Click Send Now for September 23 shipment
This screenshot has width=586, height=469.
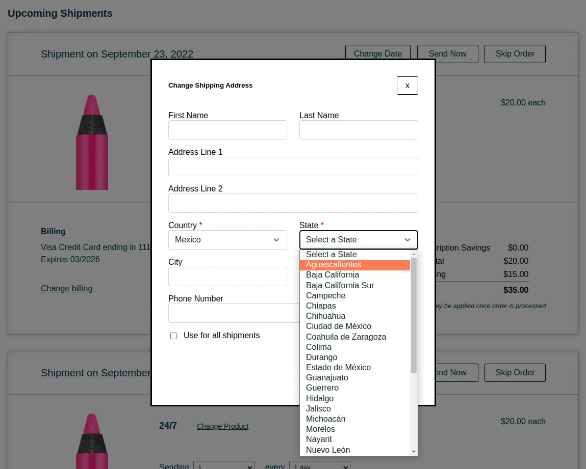pos(447,54)
